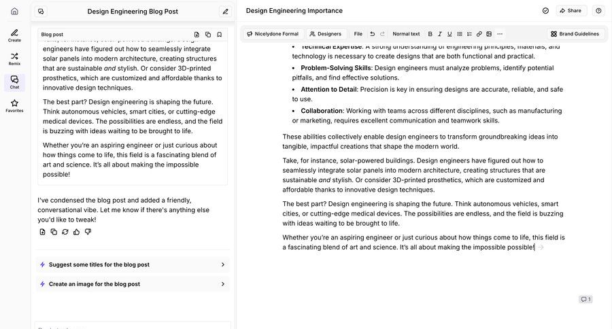Toggle italic formatting in editor toolbar
The image size is (612, 329).
[440, 34]
